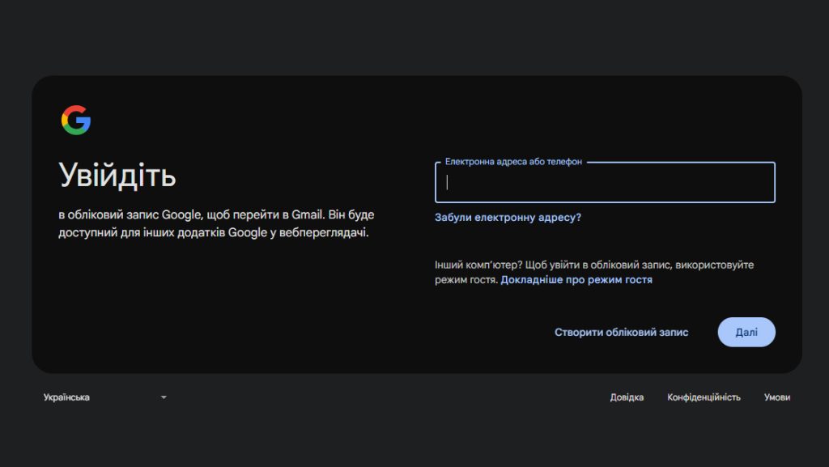Open the "Конфіденційність" footer link
Viewport: 829px width, 467px height.
[704, 397]
